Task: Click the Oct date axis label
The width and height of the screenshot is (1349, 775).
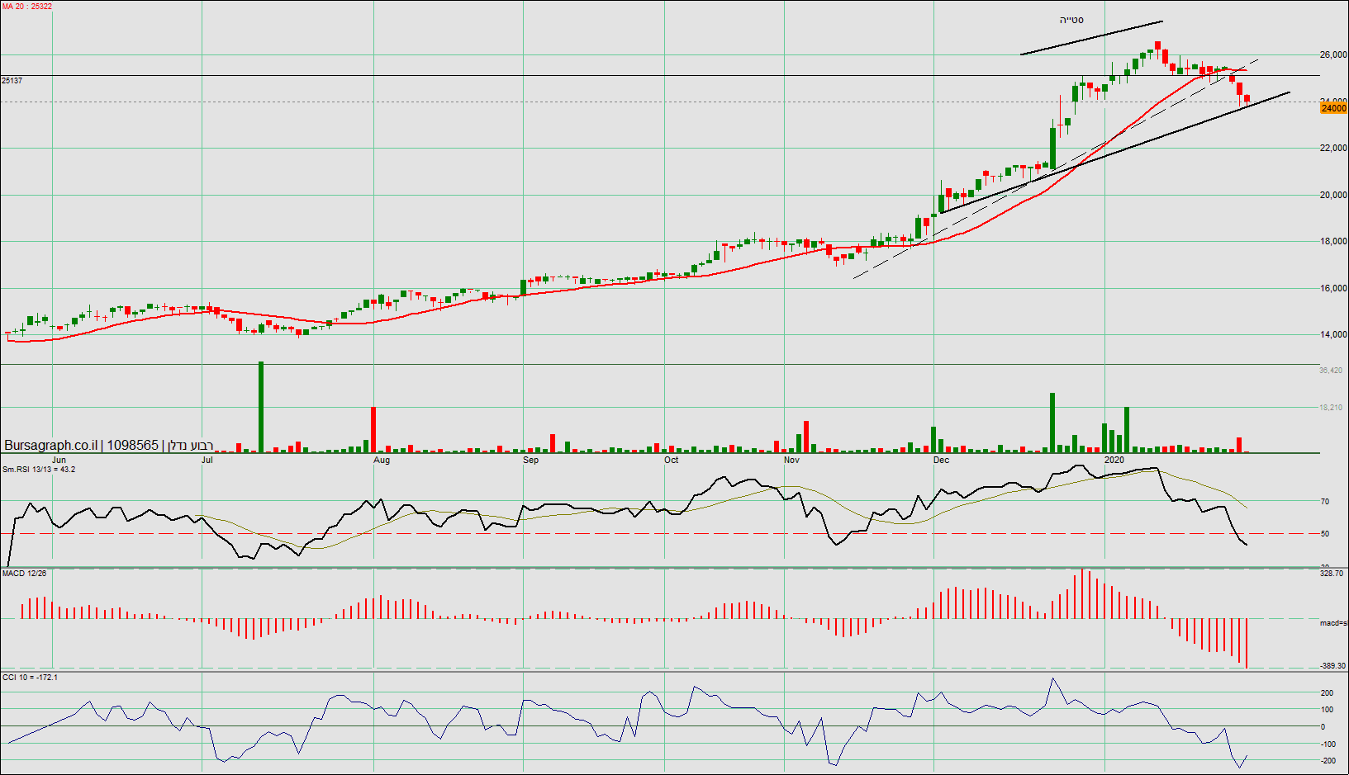Action: [672, 460]
